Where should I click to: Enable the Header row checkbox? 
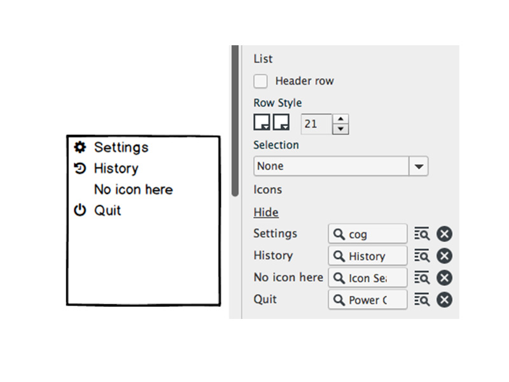click(260, 81)
